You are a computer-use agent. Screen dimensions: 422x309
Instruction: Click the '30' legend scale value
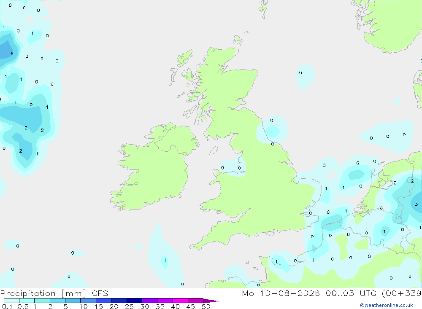pyautogui.click(x=144, y=306)
